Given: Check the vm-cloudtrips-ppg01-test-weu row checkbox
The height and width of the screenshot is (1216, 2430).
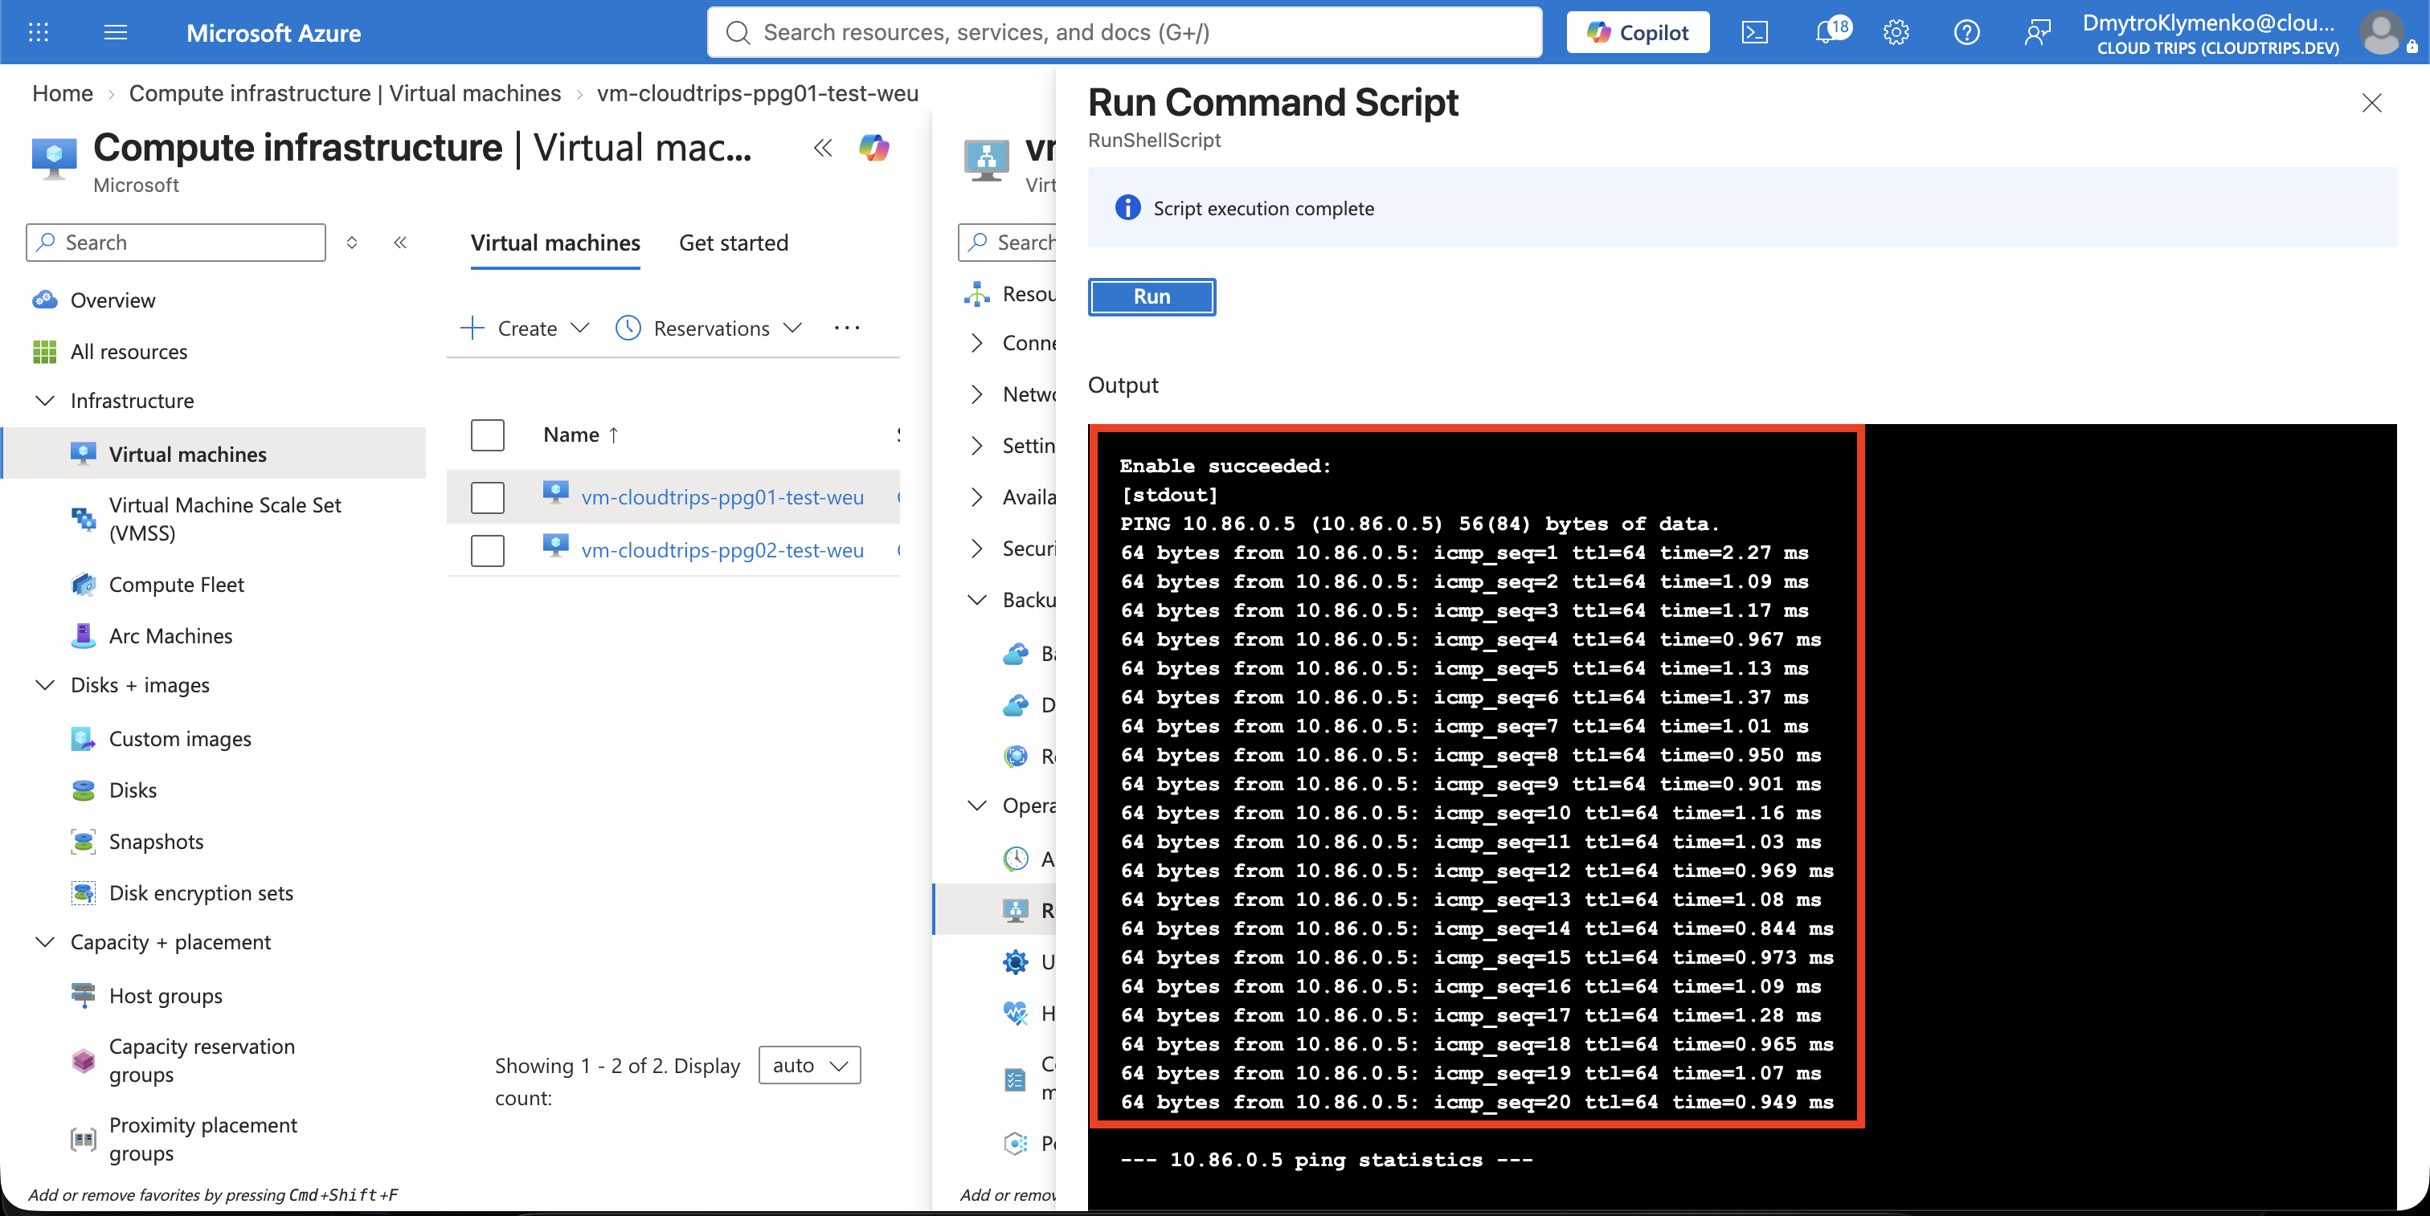Looking at the screenshot, I should coord(488,498).
